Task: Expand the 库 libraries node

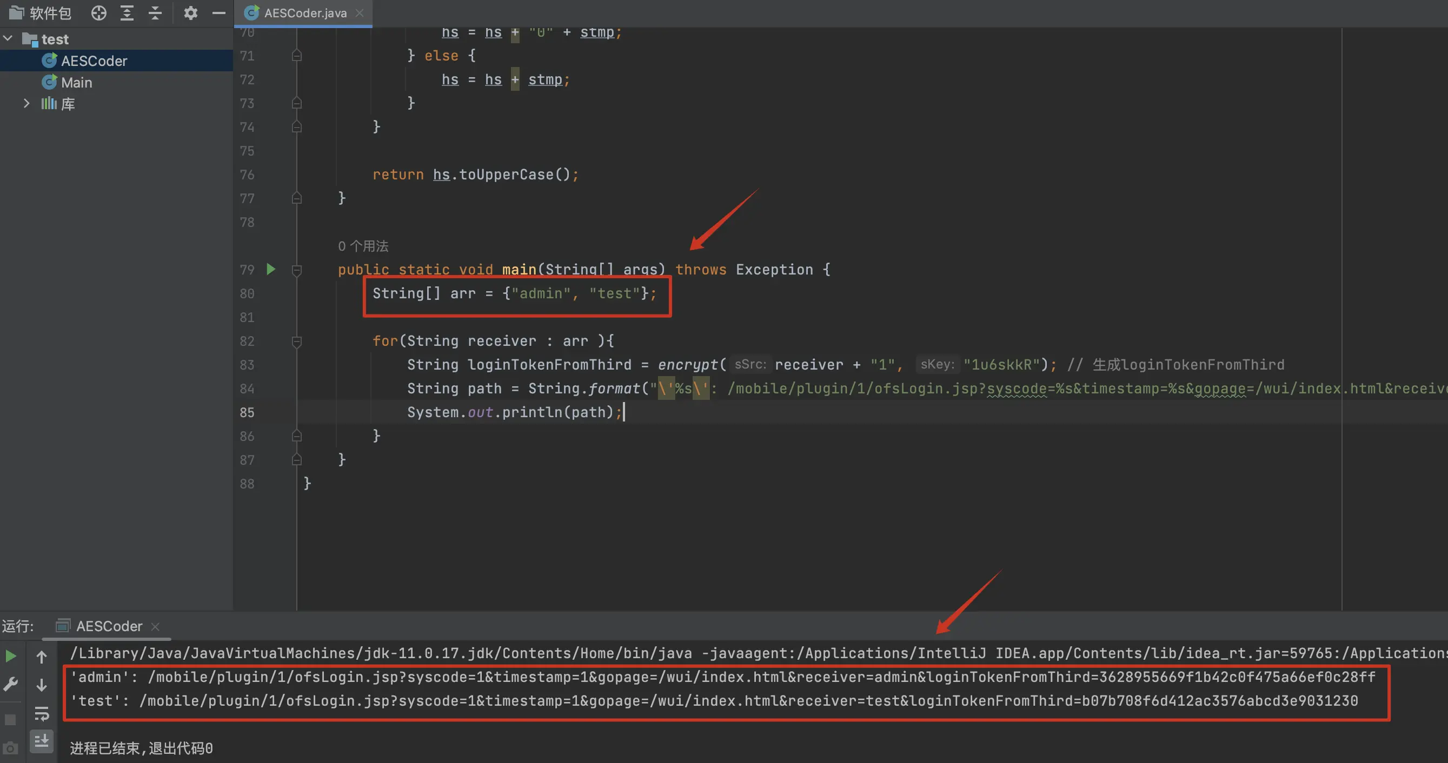Action: coord(26,103)
